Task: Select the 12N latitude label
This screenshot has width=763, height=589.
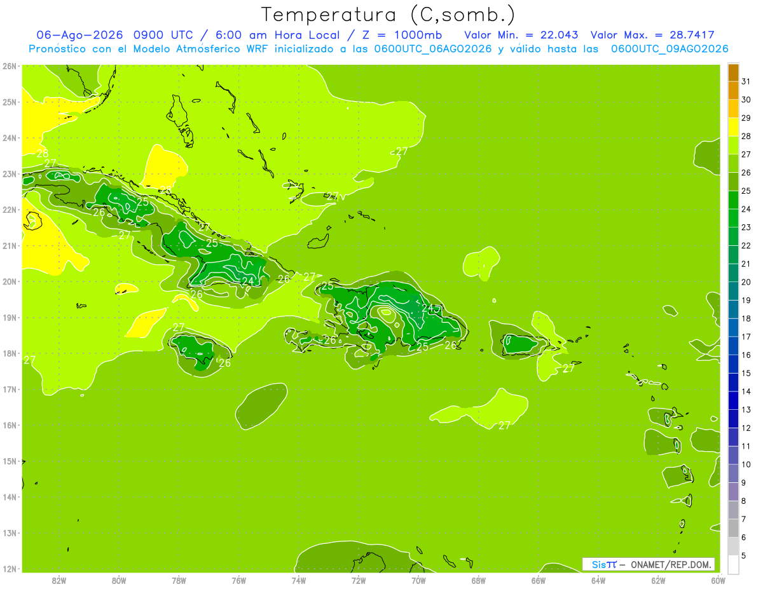Action: click(x=9, y=569)
